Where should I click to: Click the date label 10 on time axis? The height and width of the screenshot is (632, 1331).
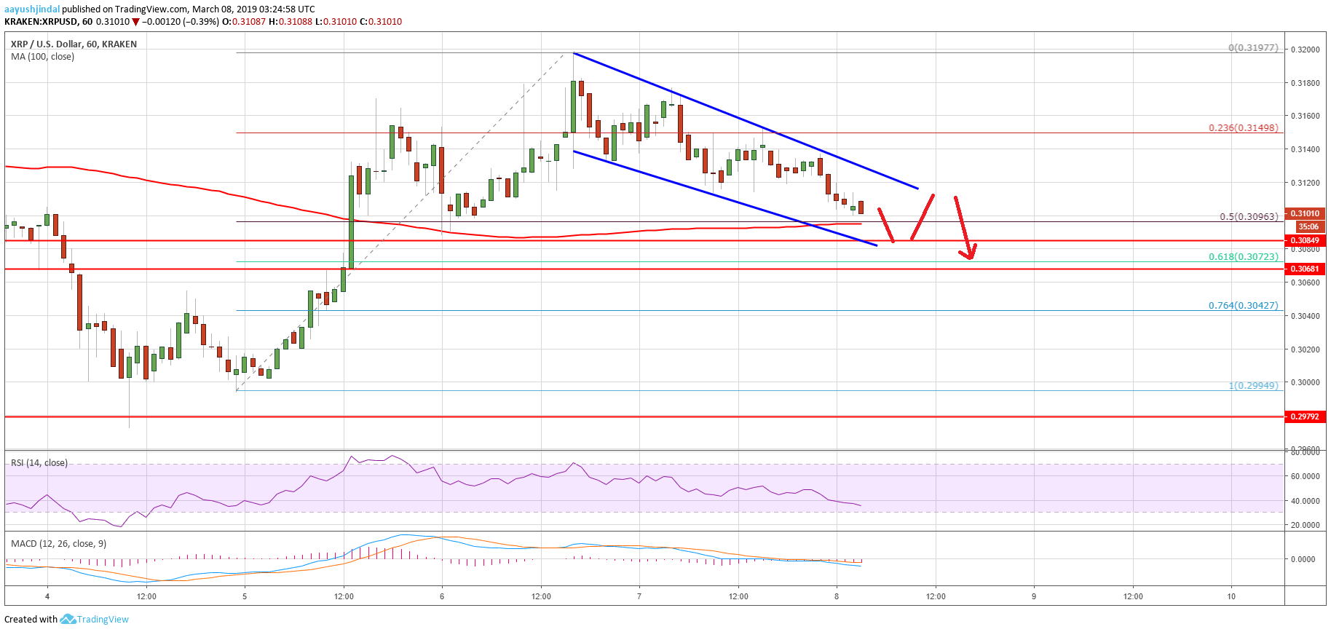click(1231, 596)
